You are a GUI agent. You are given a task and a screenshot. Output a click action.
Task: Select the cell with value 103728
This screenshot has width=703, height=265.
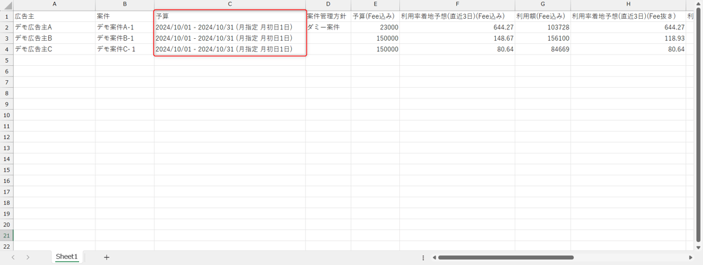pos(542,28)
